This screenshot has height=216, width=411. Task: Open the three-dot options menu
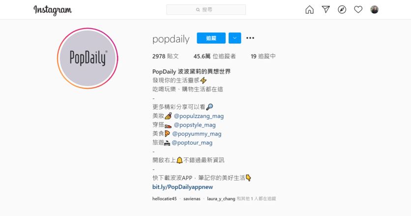pos(250,38)
